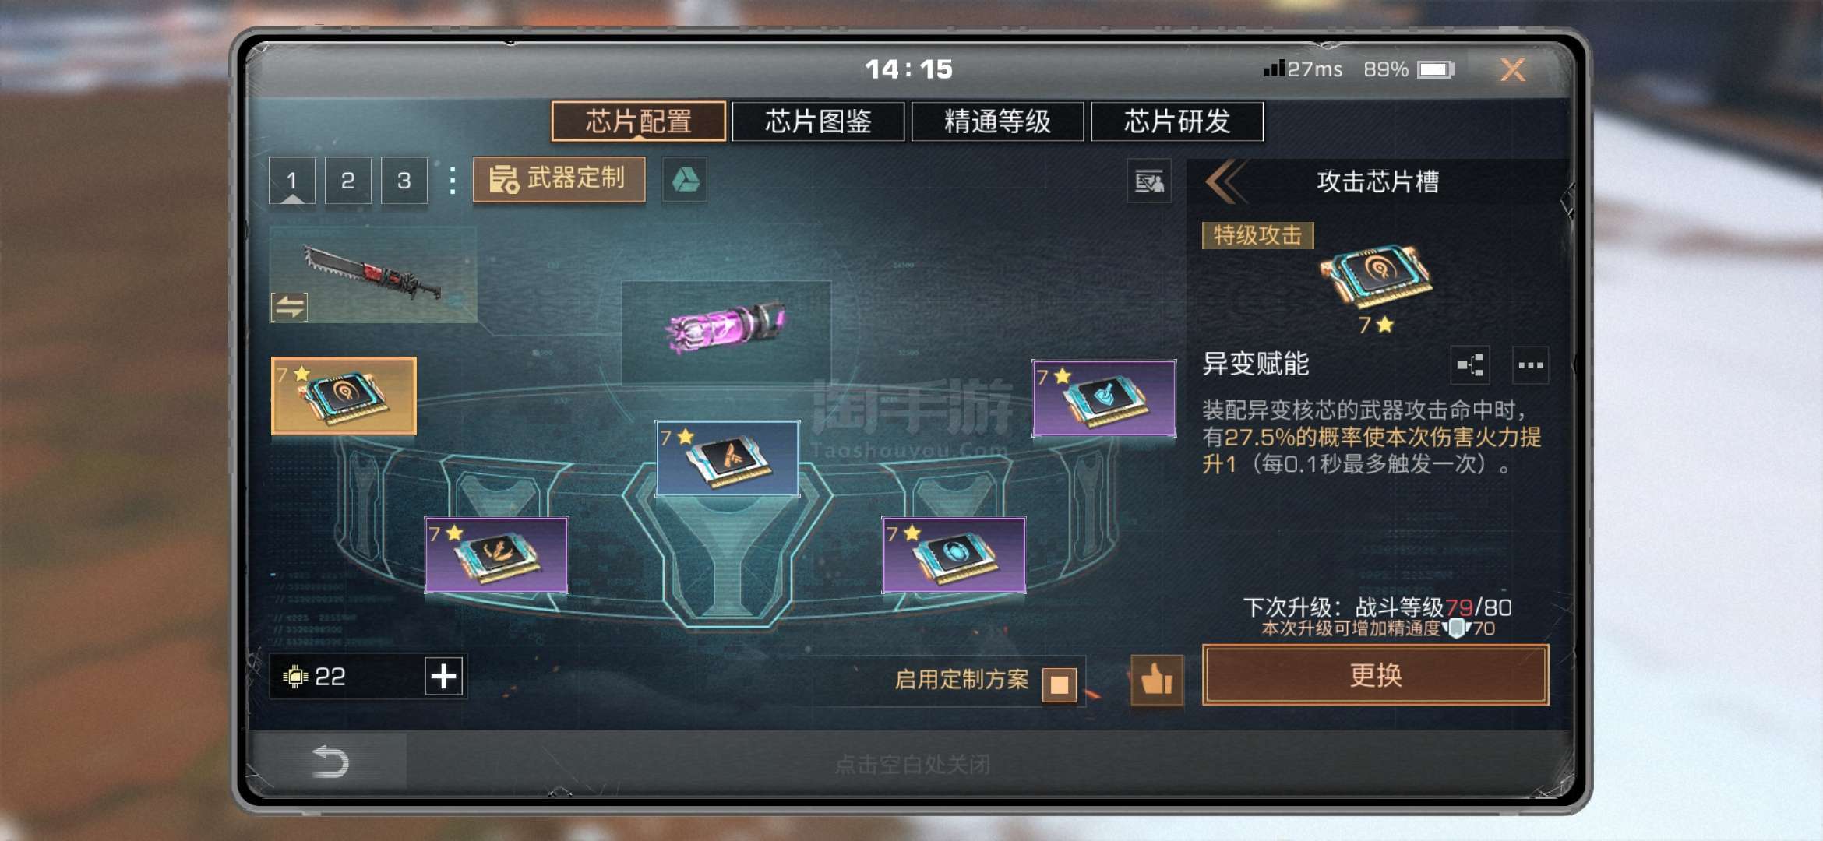The width and height of the screenshot is (1823, 841).
Task: Click the plus icon next to 22
Action: [x=444, y=676]
